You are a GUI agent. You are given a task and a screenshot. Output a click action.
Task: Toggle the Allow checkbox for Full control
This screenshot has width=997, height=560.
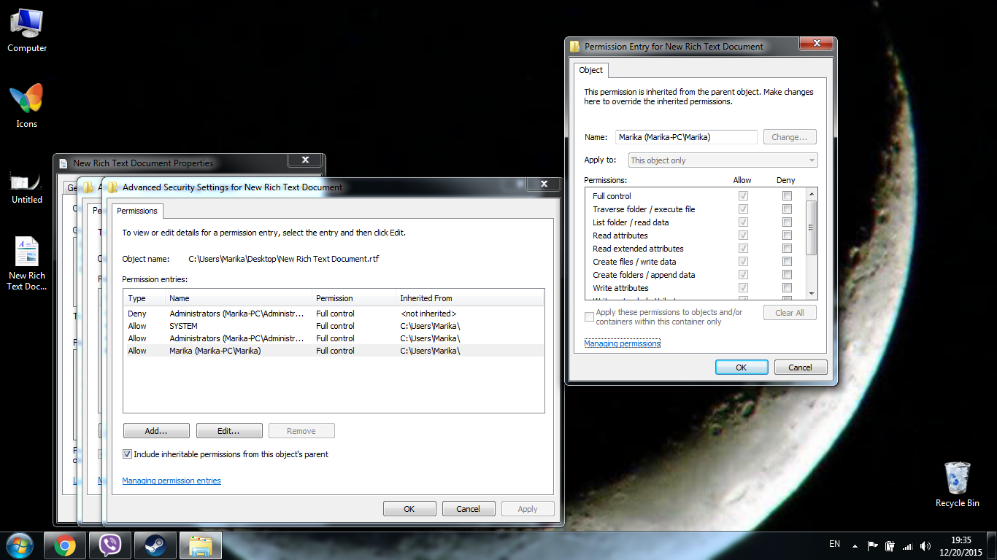(x=743, y=196)
